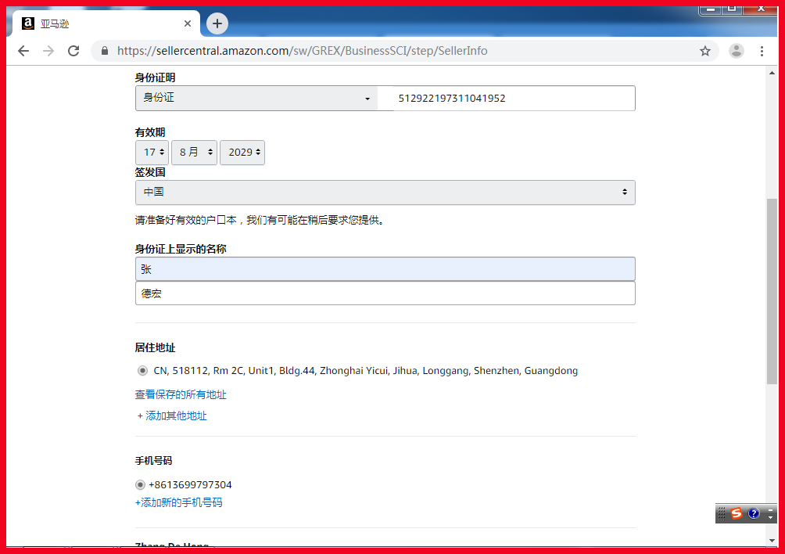Click 添加其他地址 link

pyautogui.click(x=172, y=415)
